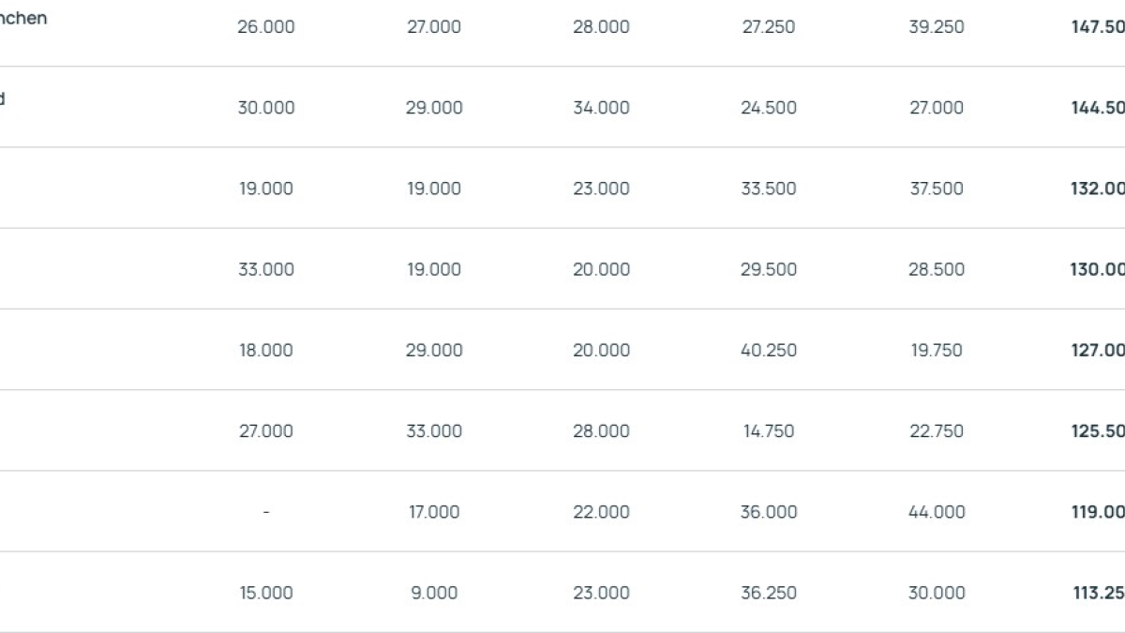1125x633 pixels.
Task: Click the 19.750 value
Action: coord(936,350)
